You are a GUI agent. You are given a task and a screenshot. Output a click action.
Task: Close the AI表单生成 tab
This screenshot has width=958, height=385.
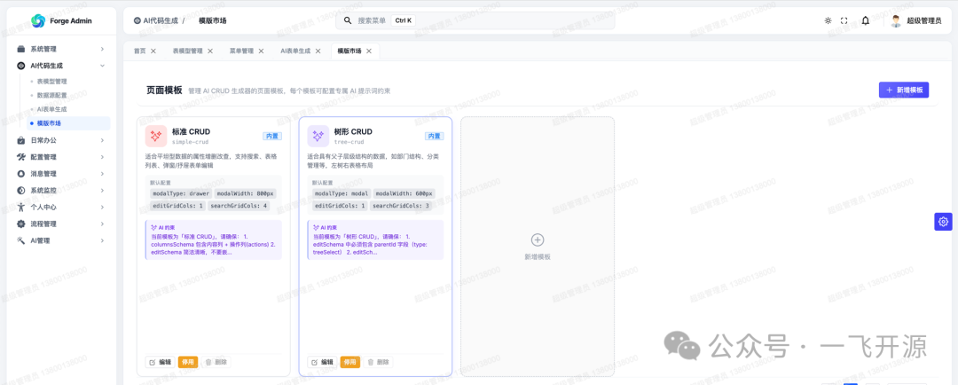pos(318,51)
